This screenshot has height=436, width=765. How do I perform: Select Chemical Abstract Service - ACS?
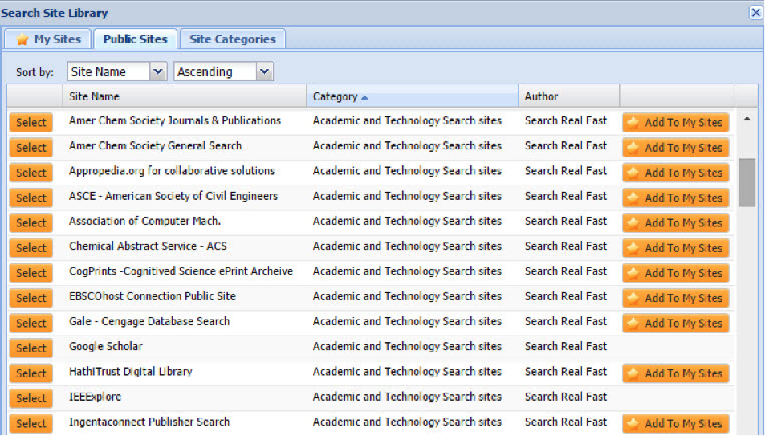pyautogui.click(x=31, y=247)
